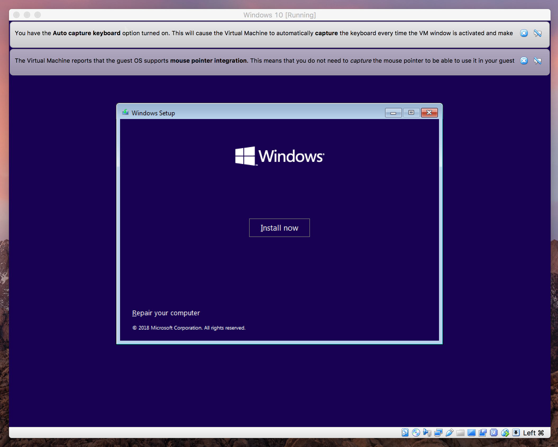Click the Windows Setup title bar icon

click(x=125, y=112)
